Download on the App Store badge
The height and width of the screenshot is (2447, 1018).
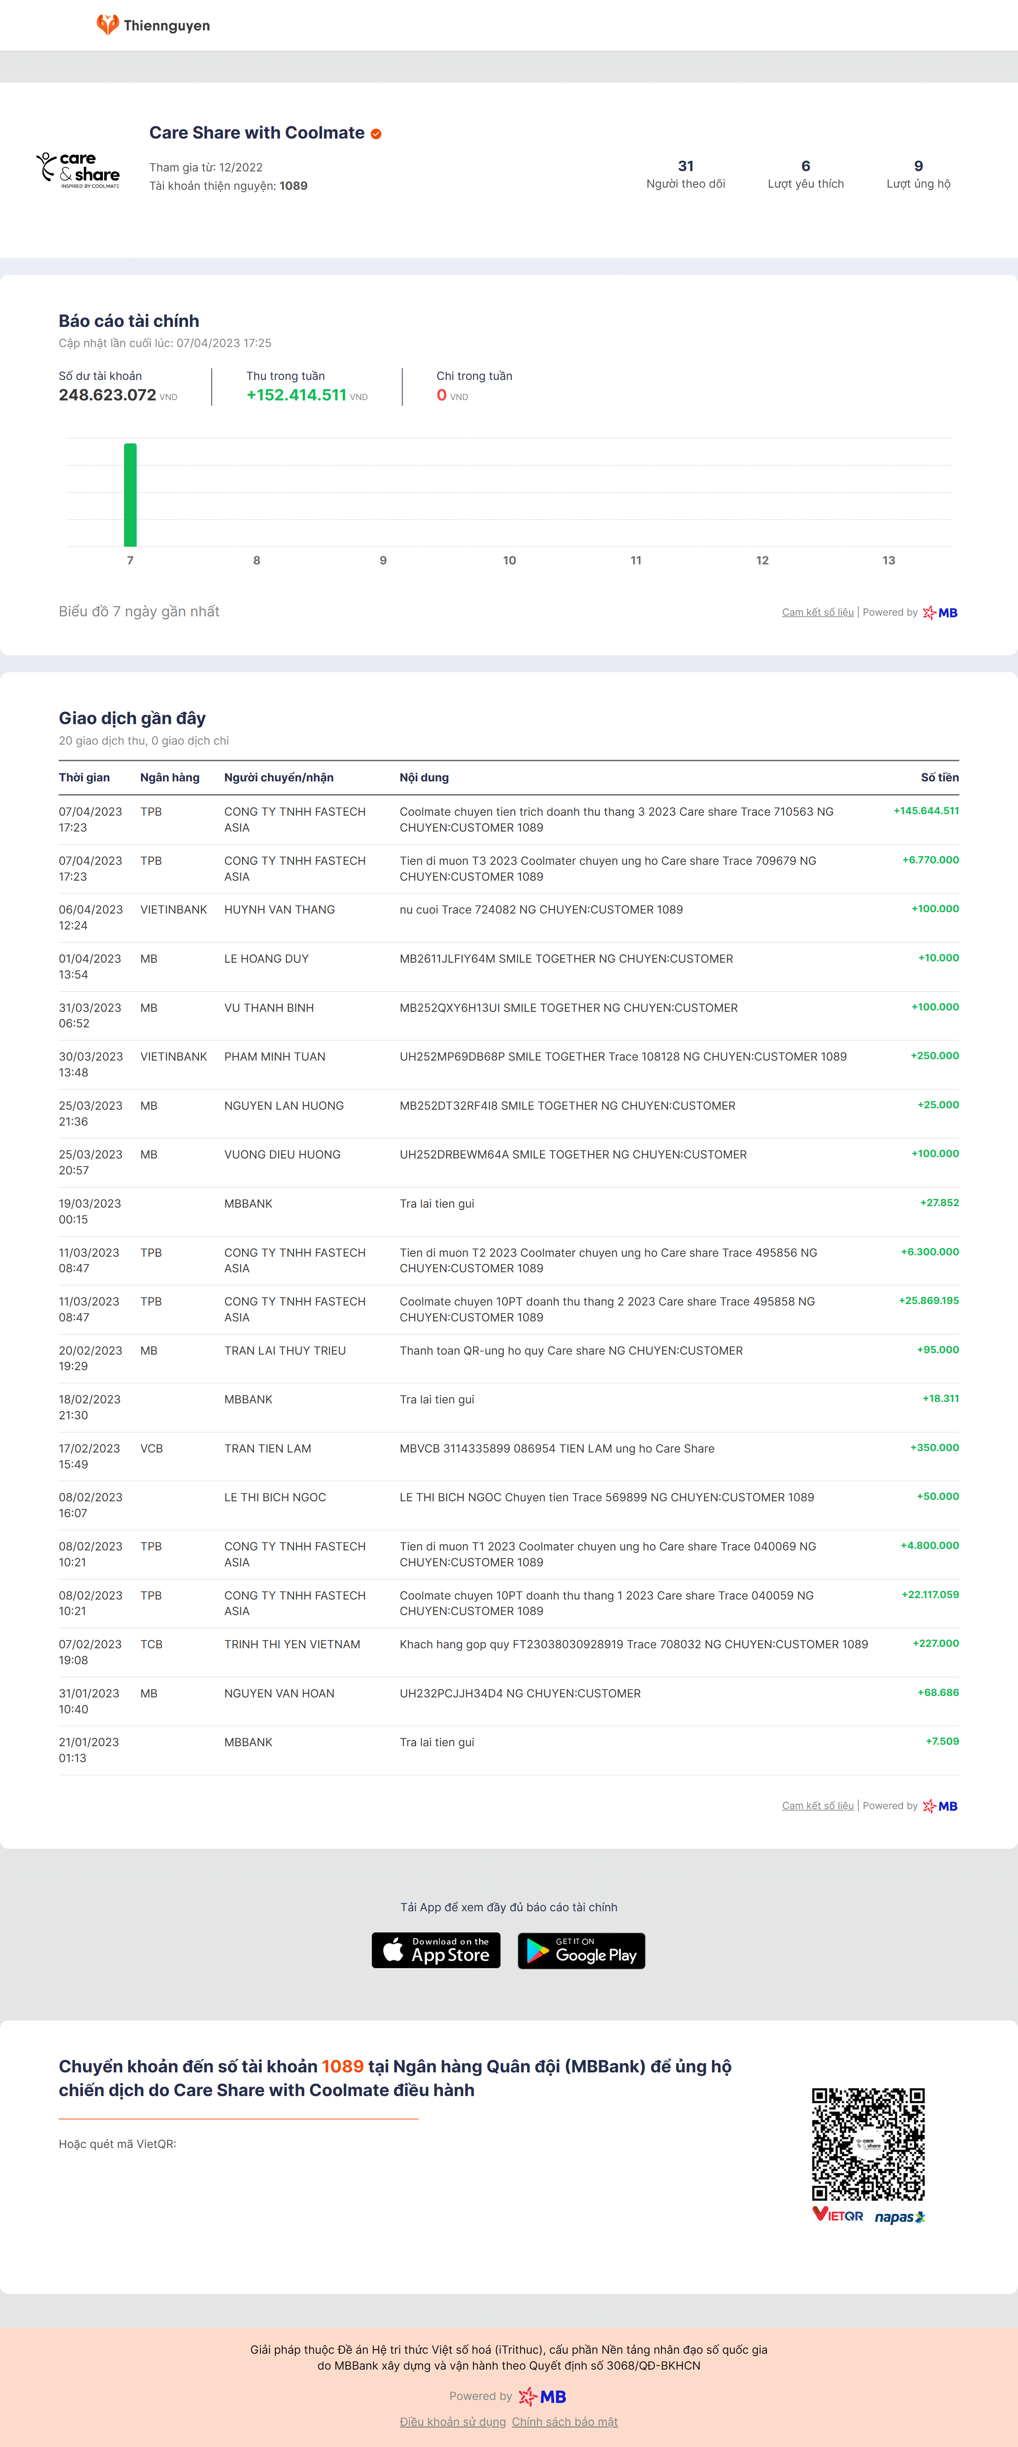tap(435, 1950)
